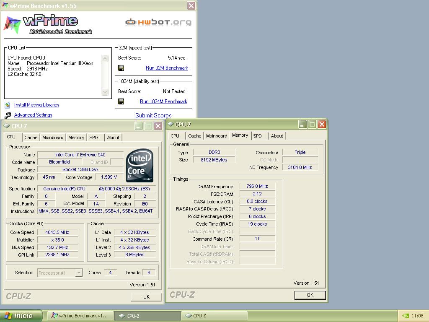Viewport: 429px width, 322px height.
Task: Open Advanced Settings link
Action: pyautogui.click(x=33, y=115)
